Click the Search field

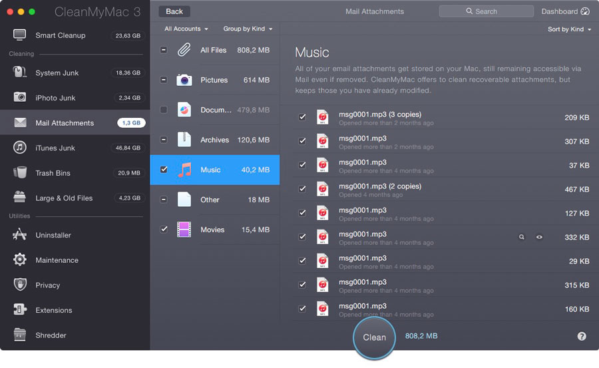point(487,11)
